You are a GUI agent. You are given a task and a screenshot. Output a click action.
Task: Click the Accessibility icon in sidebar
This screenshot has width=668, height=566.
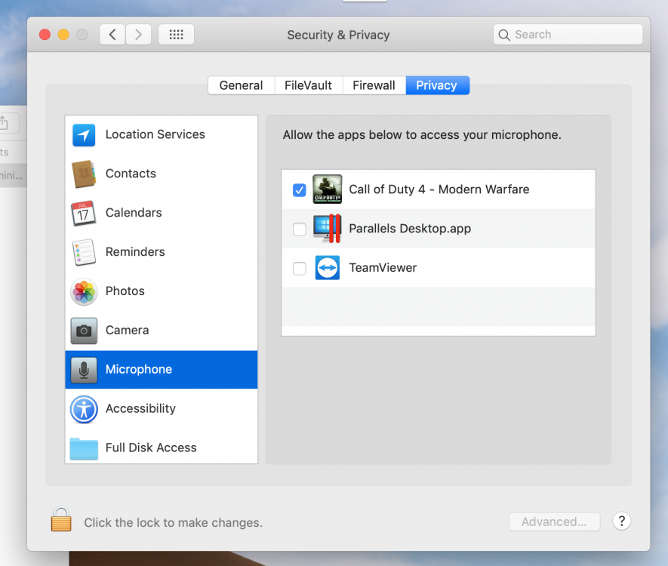[84, 409]
